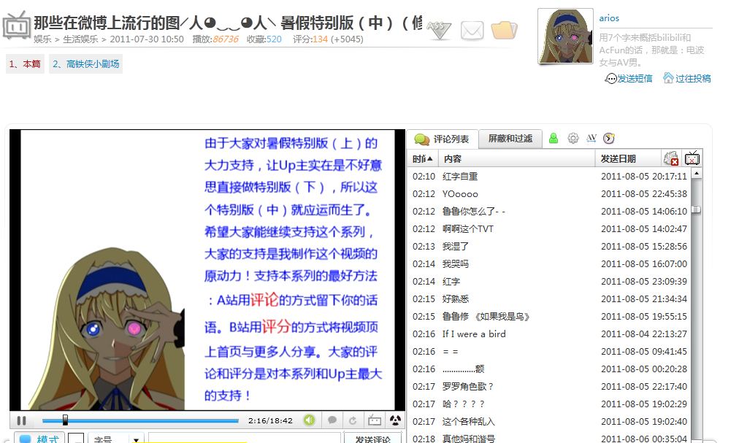The height and width of the screenshot is (443, 739).
Task: Mute the player volume
Action: [309, 420]
